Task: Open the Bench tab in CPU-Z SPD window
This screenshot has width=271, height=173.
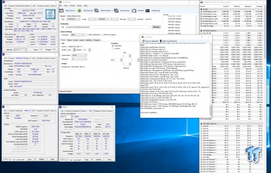Action: point(104,111)
